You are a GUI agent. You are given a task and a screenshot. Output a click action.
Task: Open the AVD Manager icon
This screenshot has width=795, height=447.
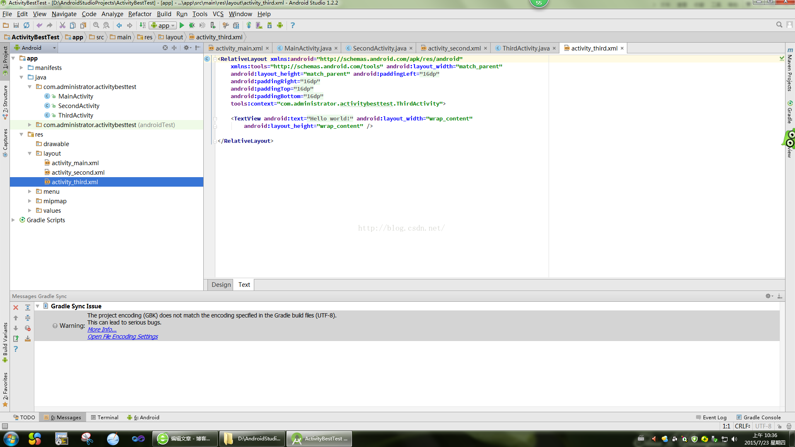point(259,25)
